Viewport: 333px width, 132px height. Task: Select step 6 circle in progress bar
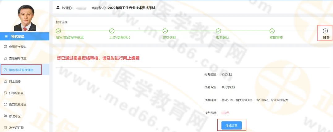pyautogui.click(x=325, y=31)
